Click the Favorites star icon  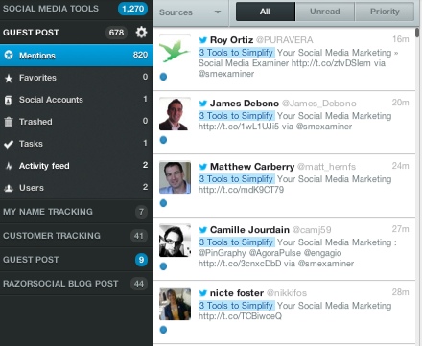(x=9, y=78)
